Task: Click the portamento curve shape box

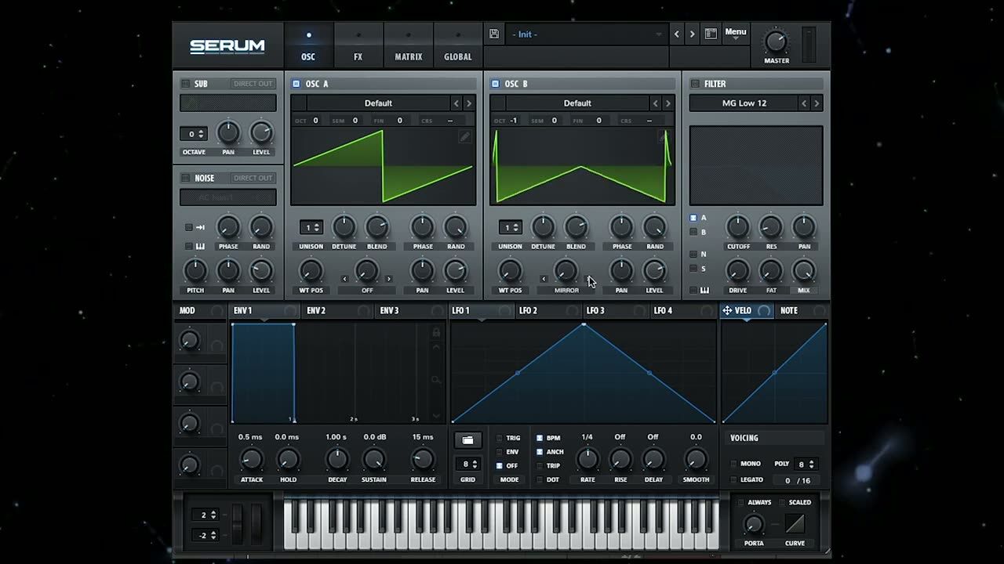Action: (x=795, y=524)
